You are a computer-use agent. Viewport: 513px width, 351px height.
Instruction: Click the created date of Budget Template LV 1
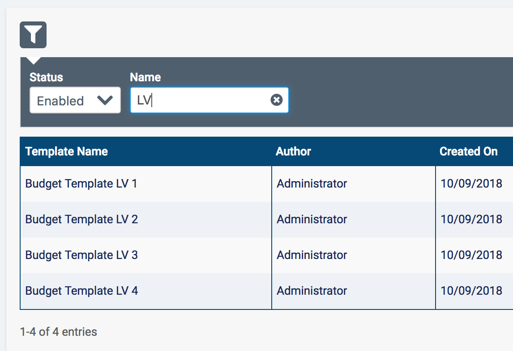[x=471, y=184]
